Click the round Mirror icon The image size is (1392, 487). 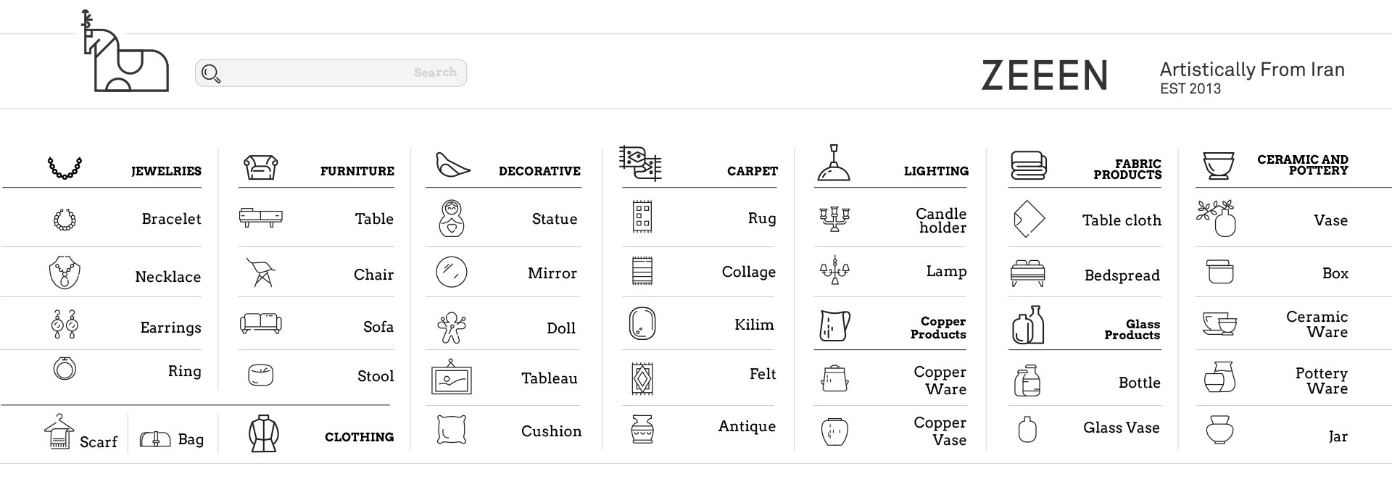point(451,272)
